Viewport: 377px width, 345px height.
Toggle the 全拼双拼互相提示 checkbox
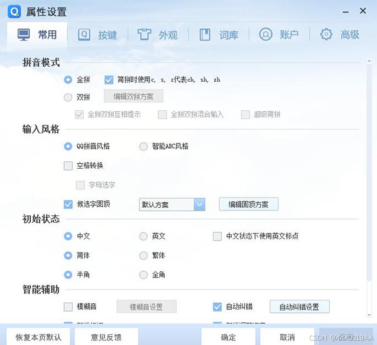pyautogui.click(x=79, y=115)
